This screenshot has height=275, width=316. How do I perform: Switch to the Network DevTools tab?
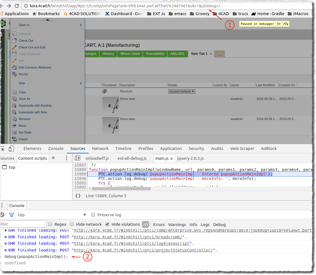pyautogui.click(x=100, y=149)
